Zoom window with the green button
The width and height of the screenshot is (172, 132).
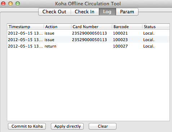18,4
